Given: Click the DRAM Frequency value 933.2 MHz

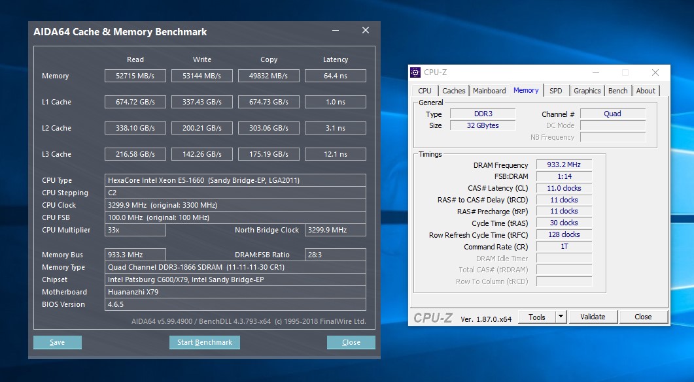Looking at the screenshot, I should 564,165.
